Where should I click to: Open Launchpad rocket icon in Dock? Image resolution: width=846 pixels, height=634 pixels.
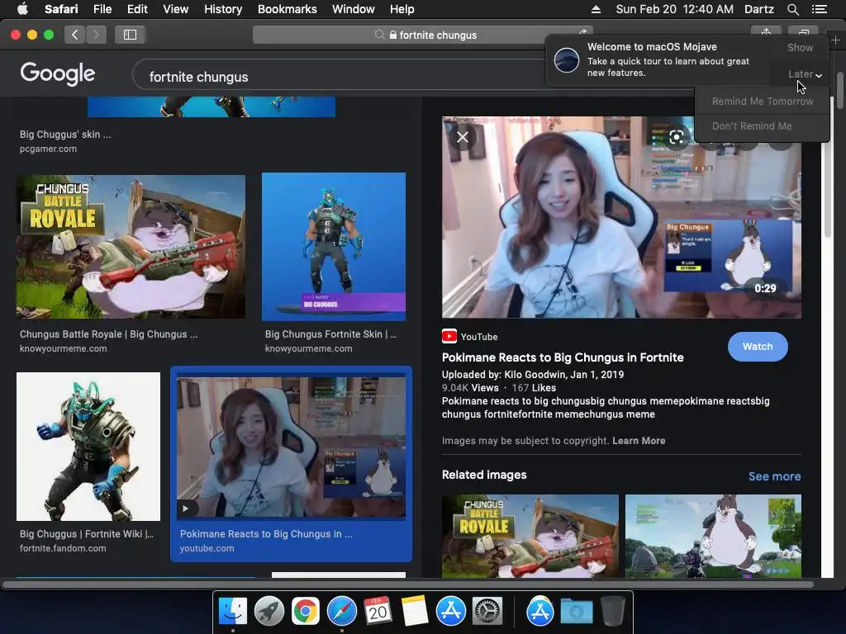click(x=269, y=612)
